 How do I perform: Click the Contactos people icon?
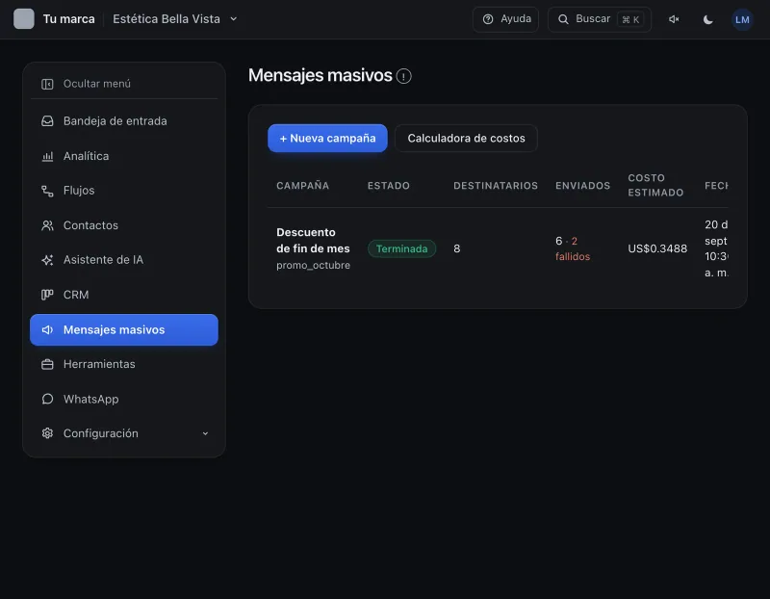click(x=47, y=225)
